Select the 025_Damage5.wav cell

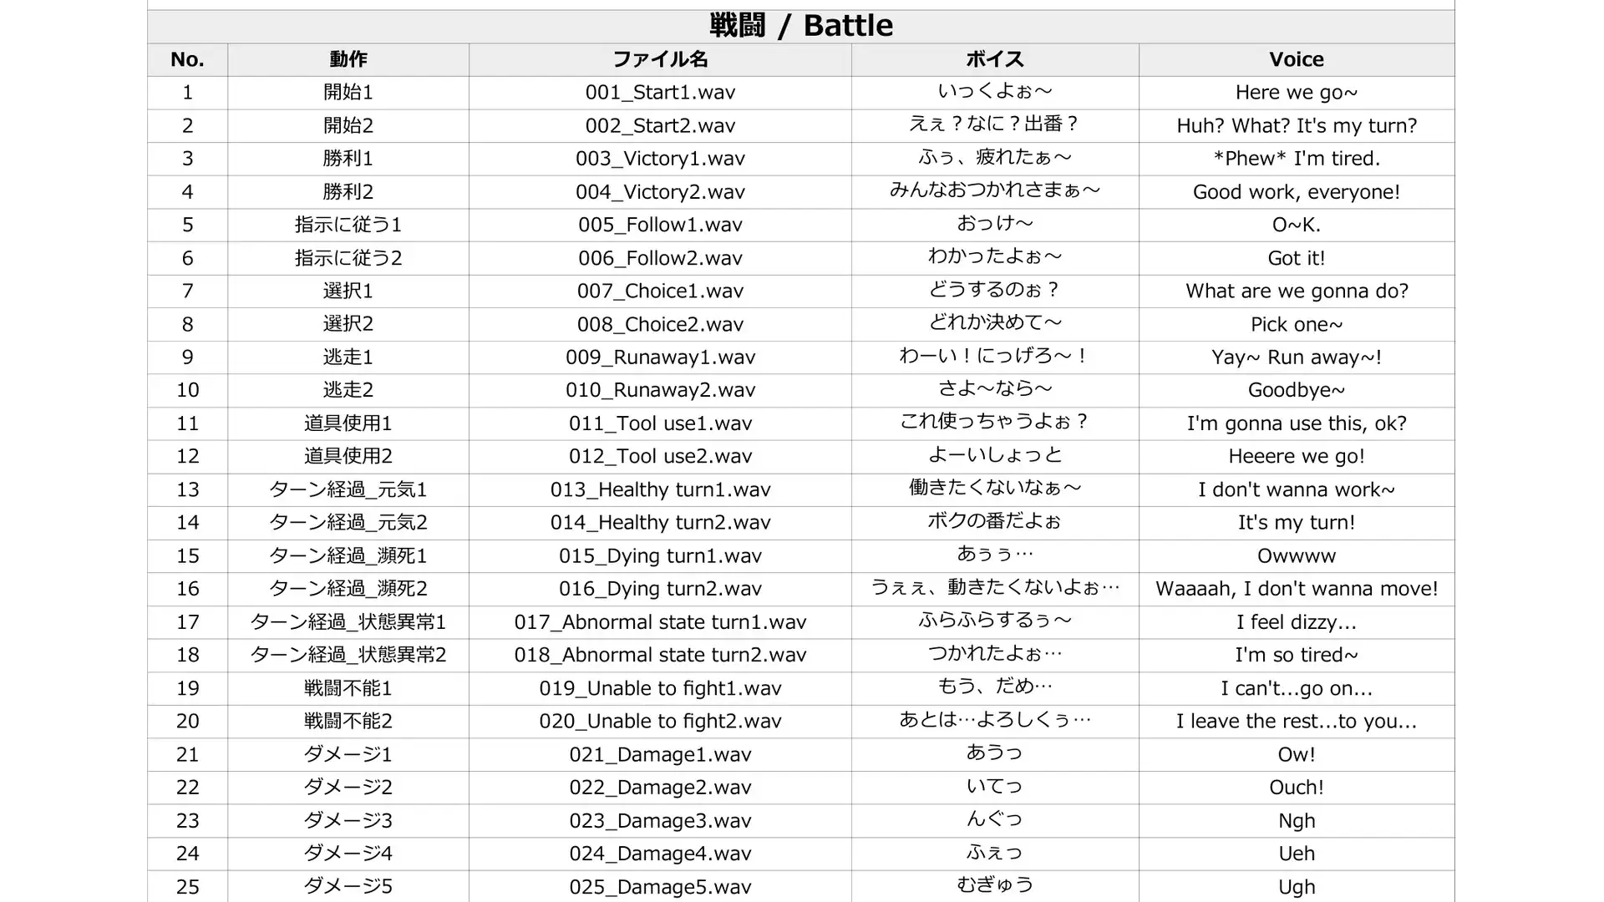tap(660, 887)
